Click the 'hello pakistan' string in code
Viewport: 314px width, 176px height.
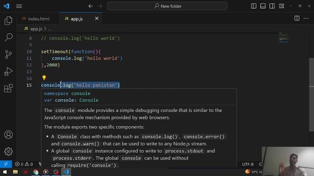[x=95, y=85]
